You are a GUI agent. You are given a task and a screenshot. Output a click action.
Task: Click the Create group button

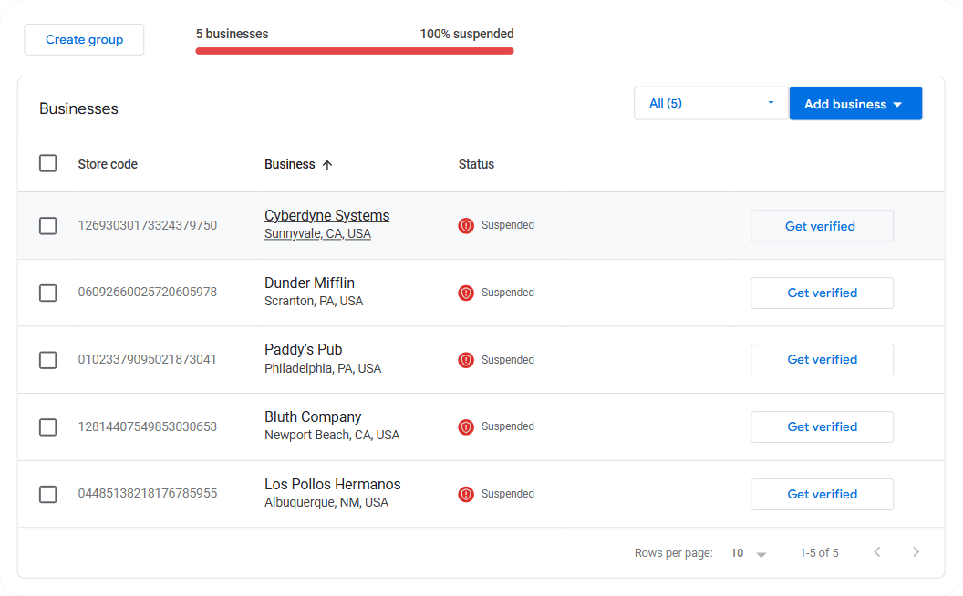click(84, 39)
